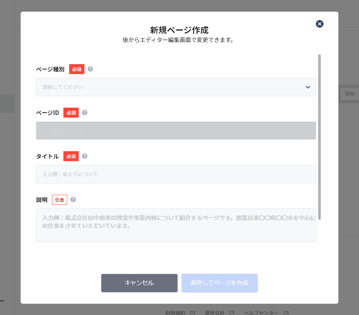This screenshot has height=315, width=359.
Task: Open help icon next to ページID
Action: (x=84, y=112)
